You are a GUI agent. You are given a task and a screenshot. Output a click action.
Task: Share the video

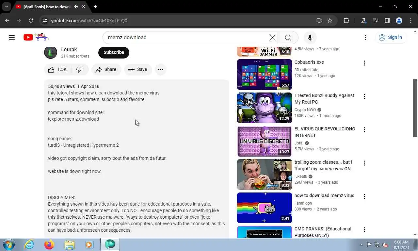[106, 69]
